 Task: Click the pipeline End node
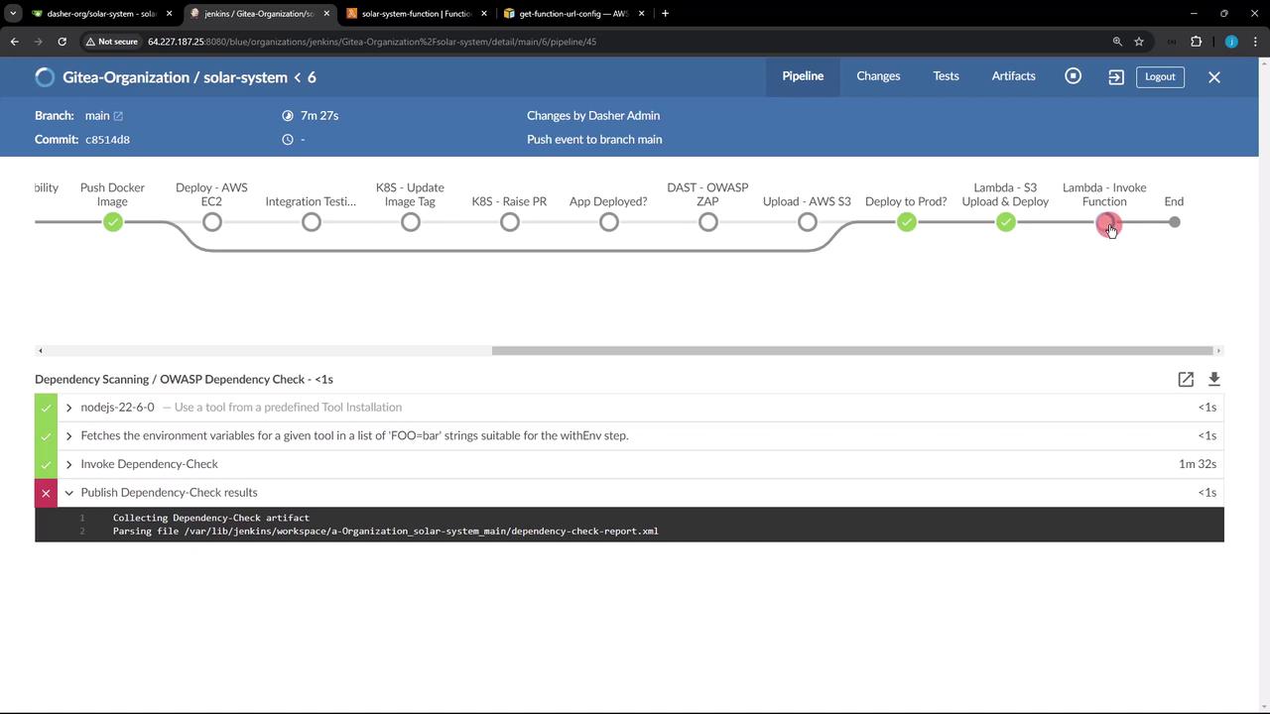coord(1175,222)
